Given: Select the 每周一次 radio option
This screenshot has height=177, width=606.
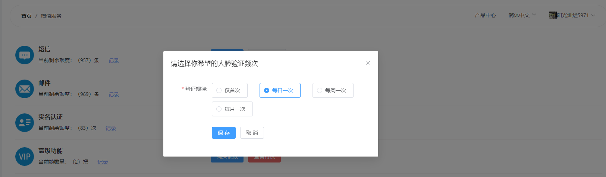Looking at the screenshot, I should click(x=333, y=90).
